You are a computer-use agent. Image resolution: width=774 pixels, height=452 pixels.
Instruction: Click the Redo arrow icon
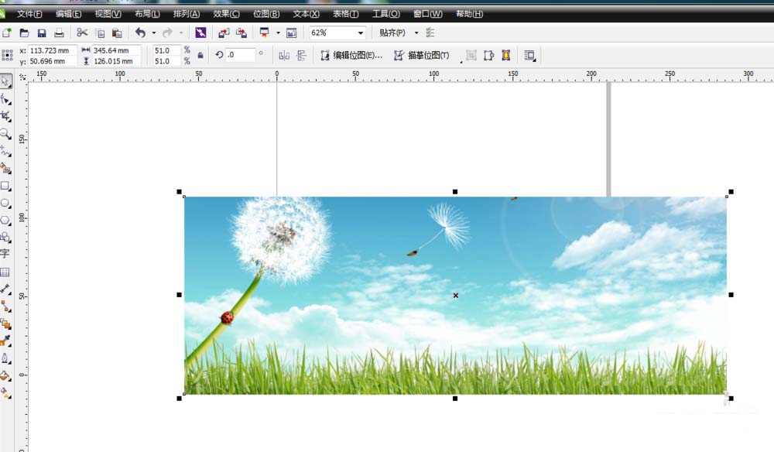(168, 33)
